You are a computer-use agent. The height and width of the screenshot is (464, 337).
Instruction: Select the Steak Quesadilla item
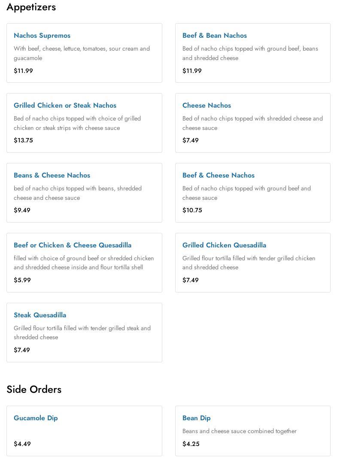point(40,315)
